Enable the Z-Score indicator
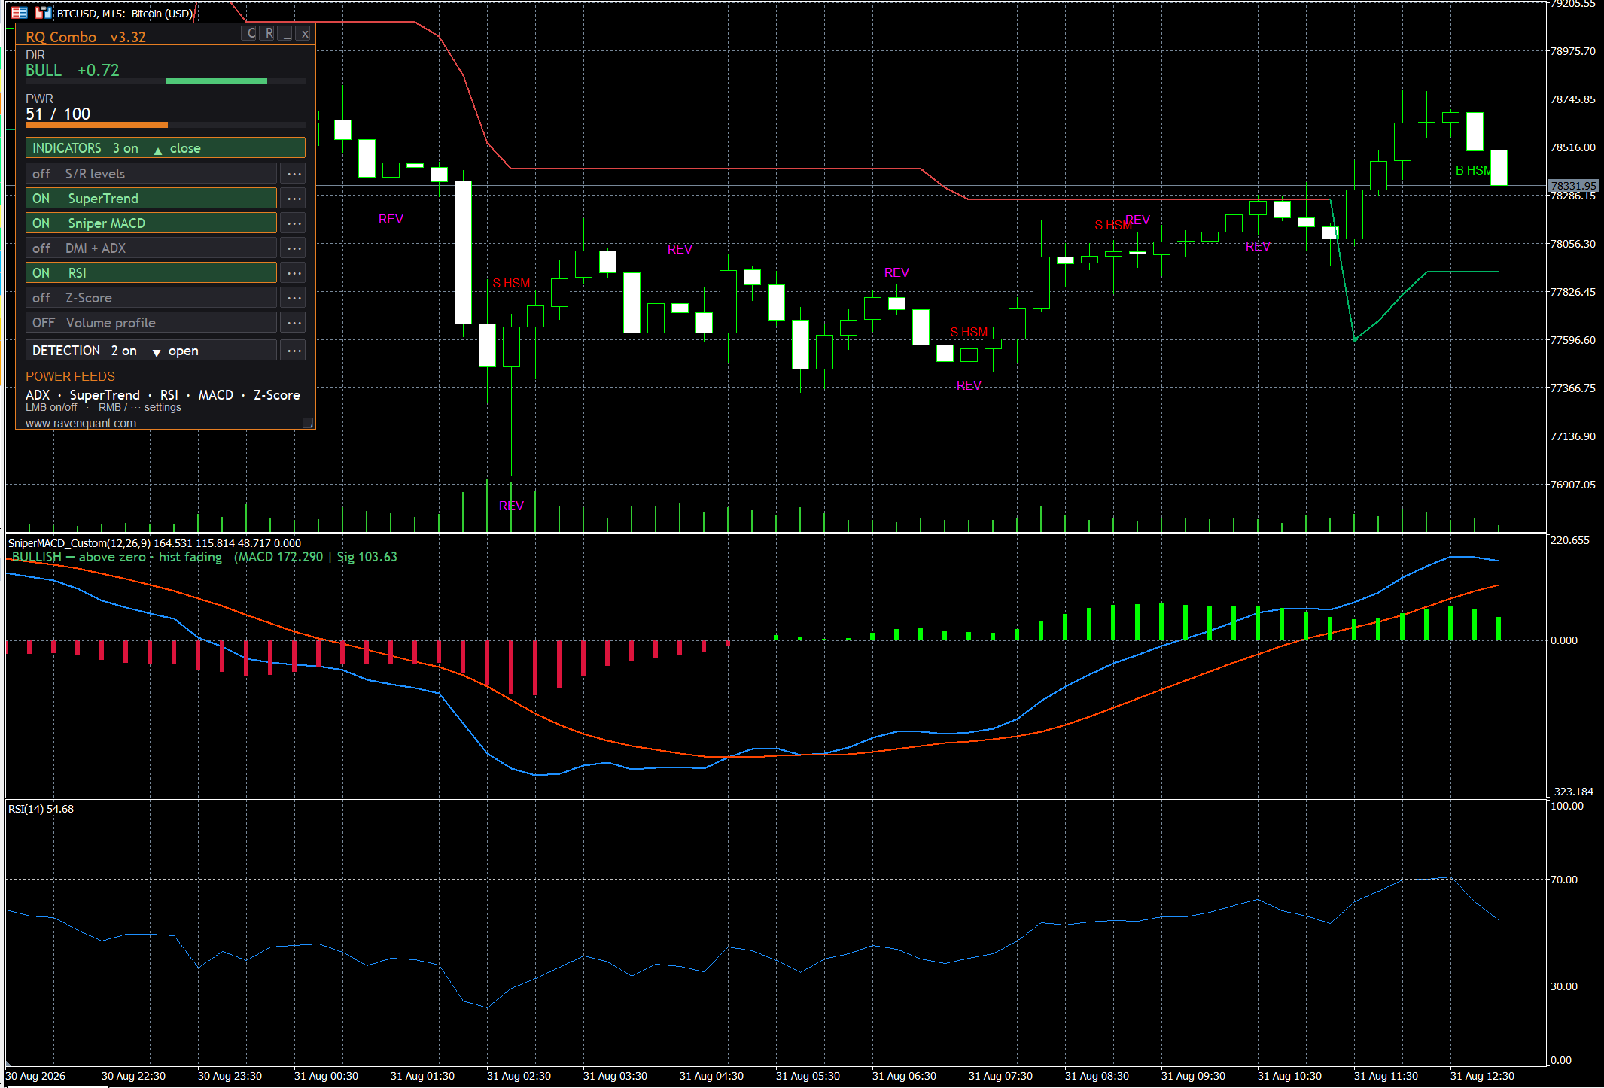This screenshot has width=1604, height=1088. [151, 298]
